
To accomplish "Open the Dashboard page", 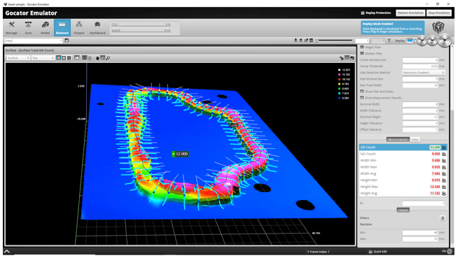I will coord(97,28).
